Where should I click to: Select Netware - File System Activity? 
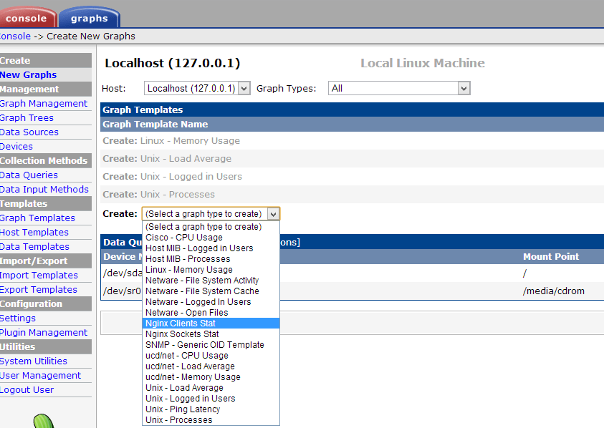[x=211, y=281]
